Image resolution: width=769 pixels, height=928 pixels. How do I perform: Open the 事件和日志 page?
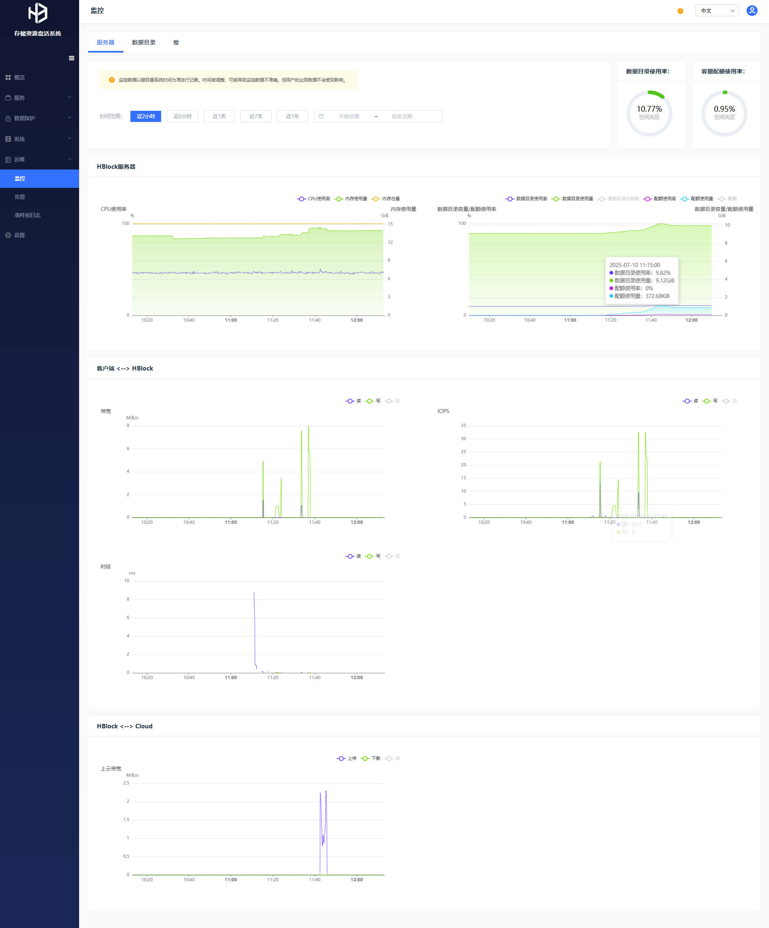tap(40, 215)
